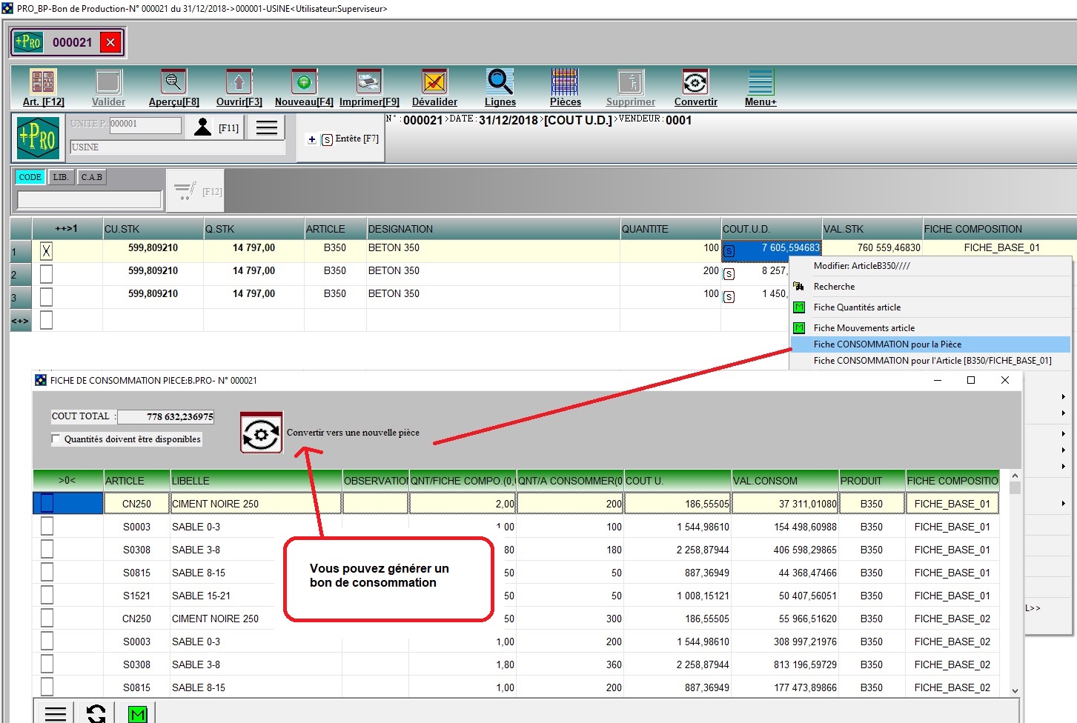Open the Menu+ icon
The image size is (1077, 723).
tap(760, 82)
